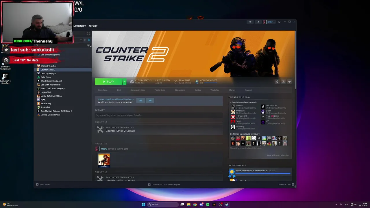Open the game info icon
Image resolution: width=370 pixels, height=208 pixels.
pos(283,82)
